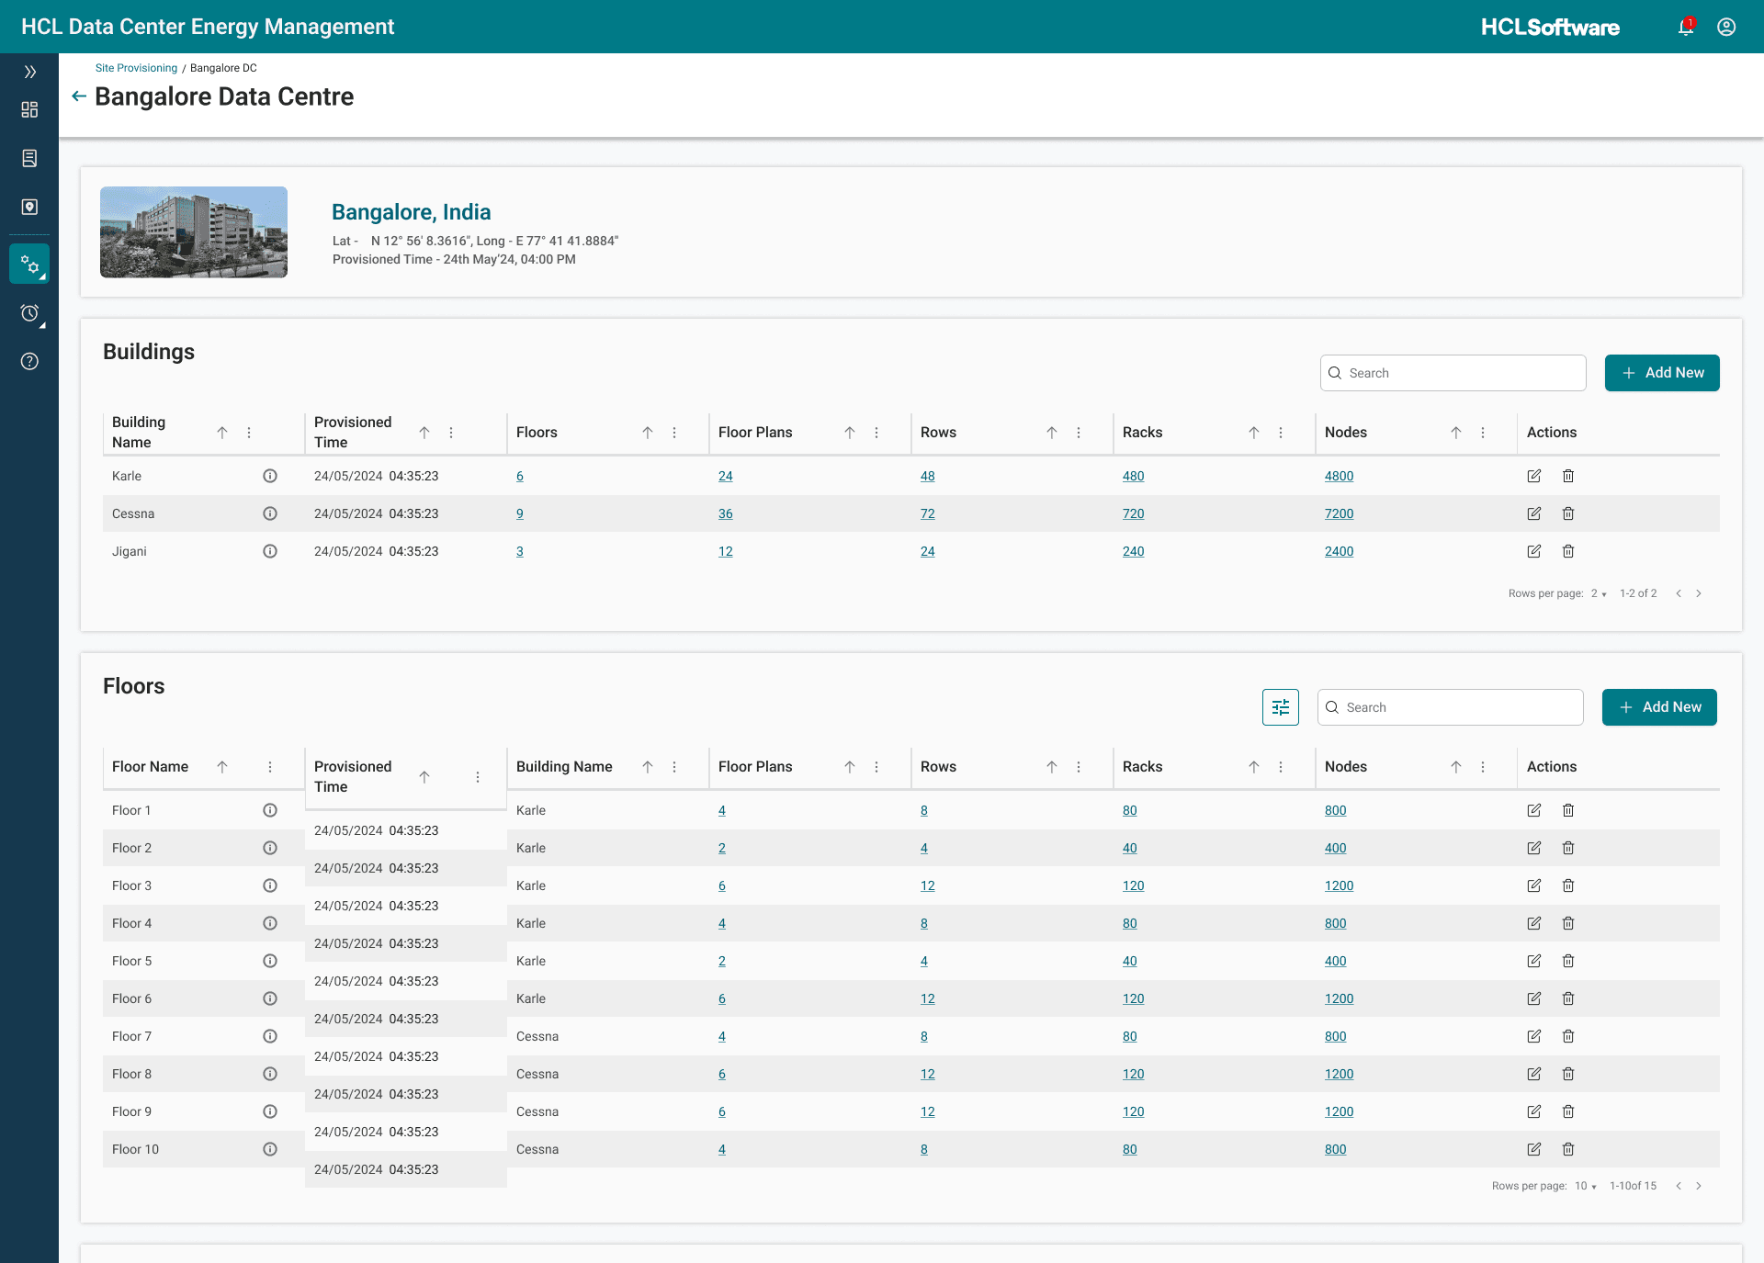Image resolution: width=1764 pixels, height=1263 pixels.
Task: Add New floor
Action: coord(1659,707)
